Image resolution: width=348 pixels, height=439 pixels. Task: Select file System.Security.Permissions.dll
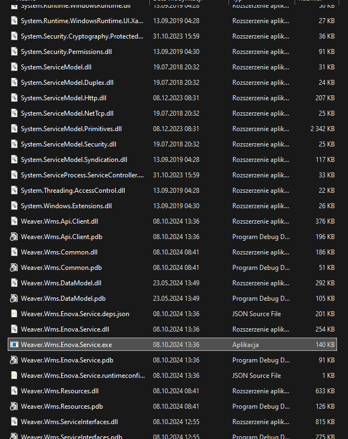click(x=67, y=52)
